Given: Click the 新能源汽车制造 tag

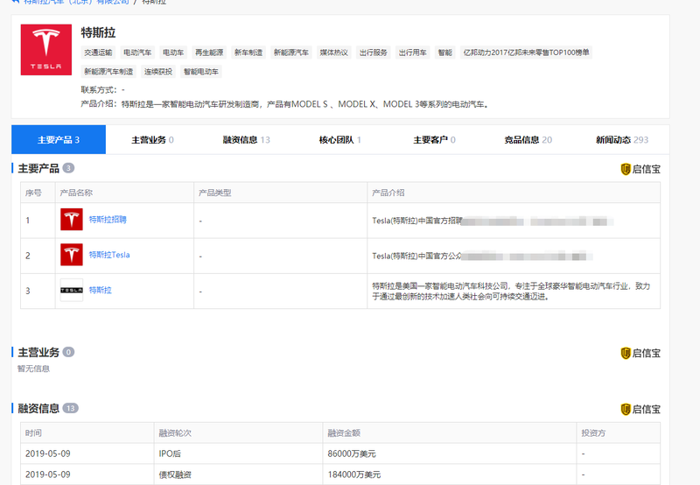Looking at the screenshot, I should point(108,72).
